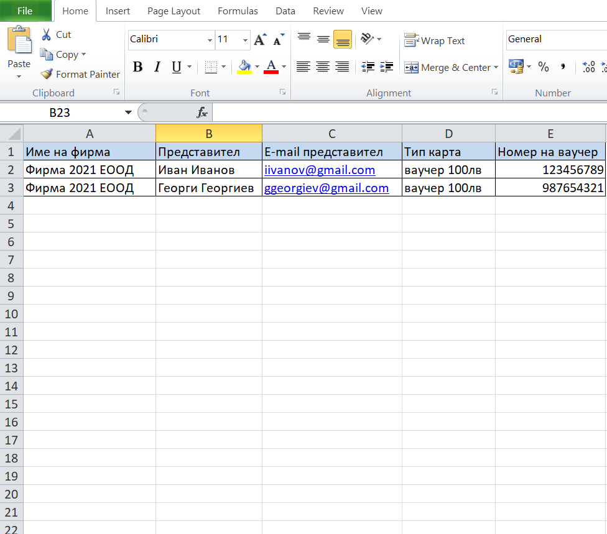Increase font size with Grow Font

tap(260, 39)
